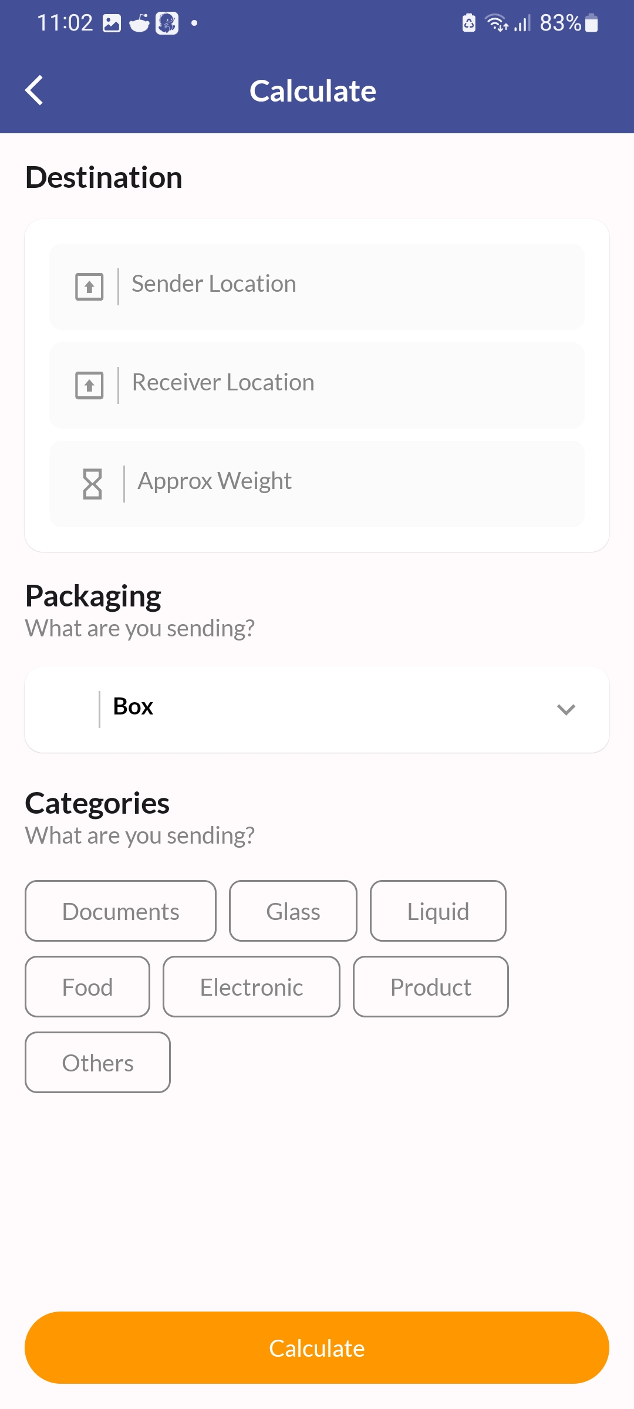Tap the Sender Location upload icon

(x=89, y=286)
